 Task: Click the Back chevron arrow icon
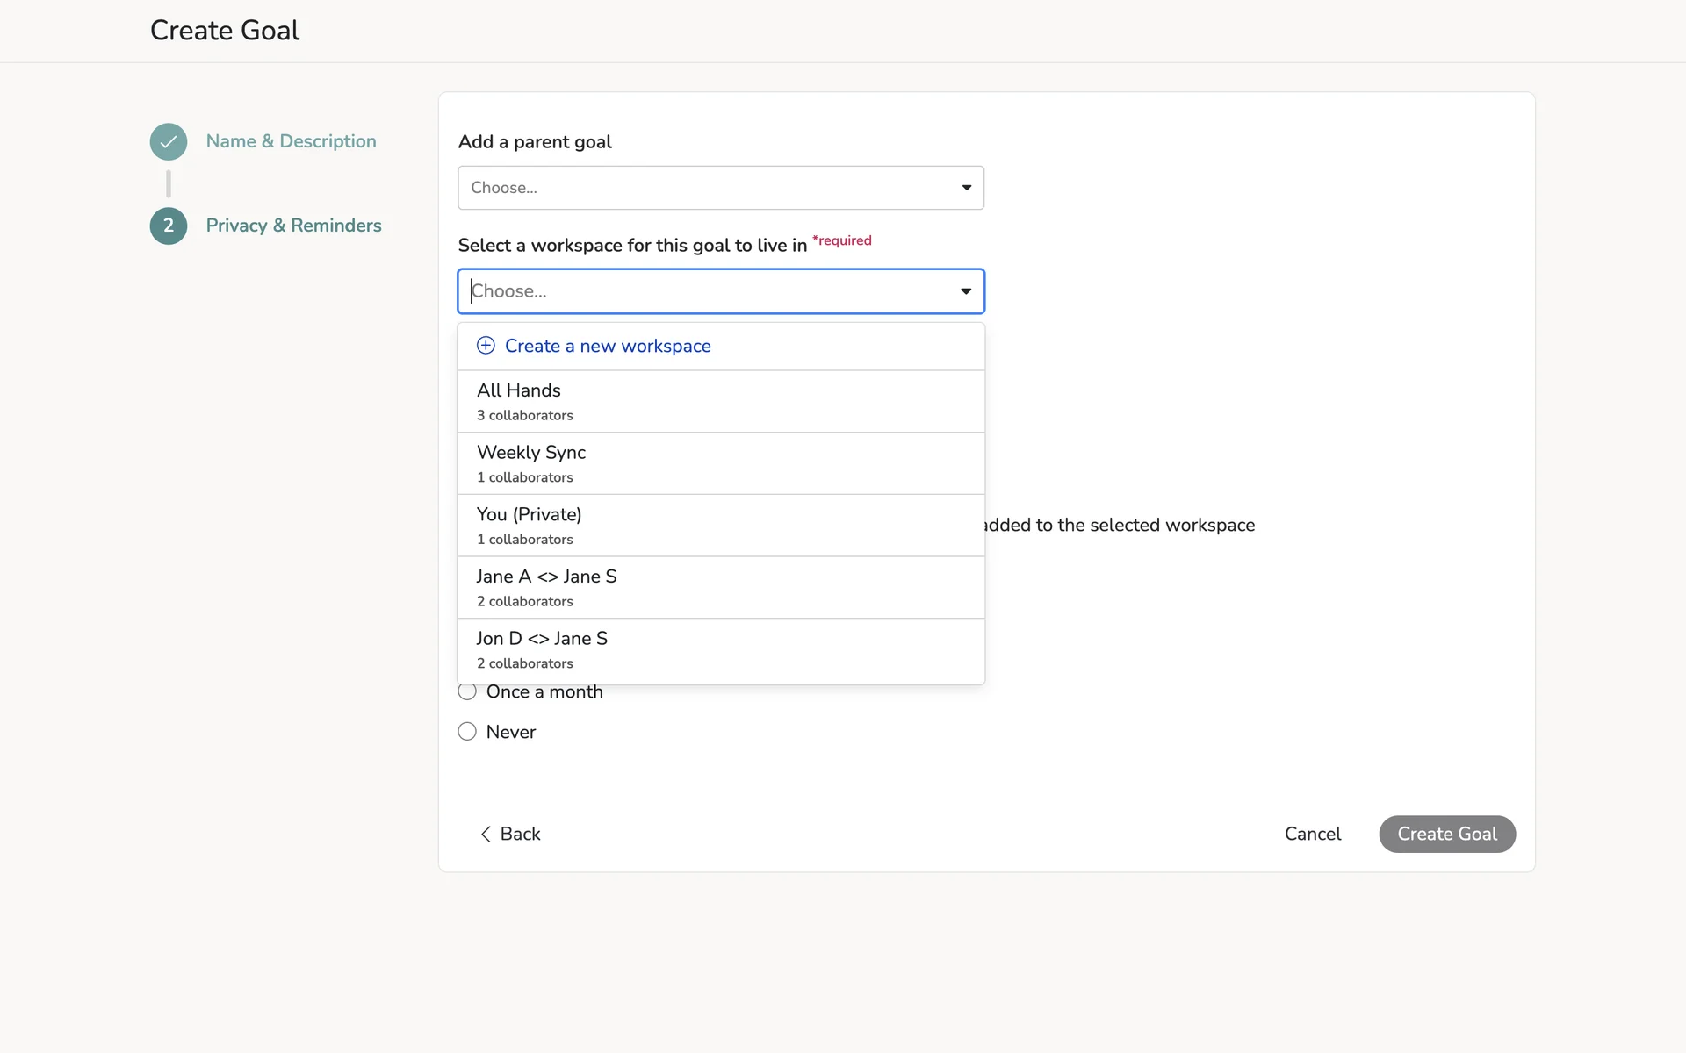(x=486, y=835)
